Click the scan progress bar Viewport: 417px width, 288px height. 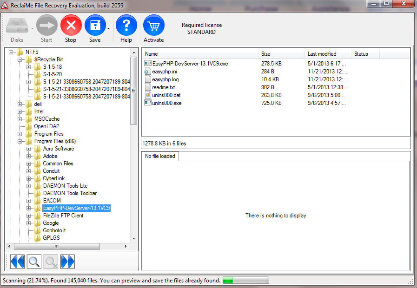245,281
